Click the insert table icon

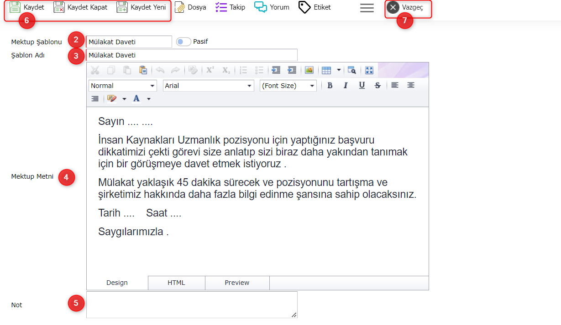326,70
